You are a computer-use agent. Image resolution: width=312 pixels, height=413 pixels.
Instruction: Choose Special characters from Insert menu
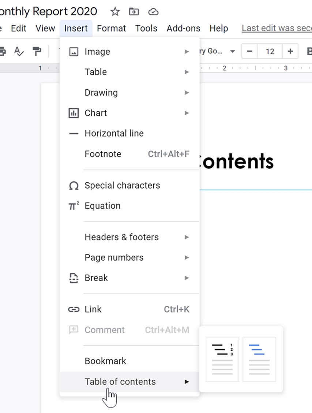(x=122, y=186)
